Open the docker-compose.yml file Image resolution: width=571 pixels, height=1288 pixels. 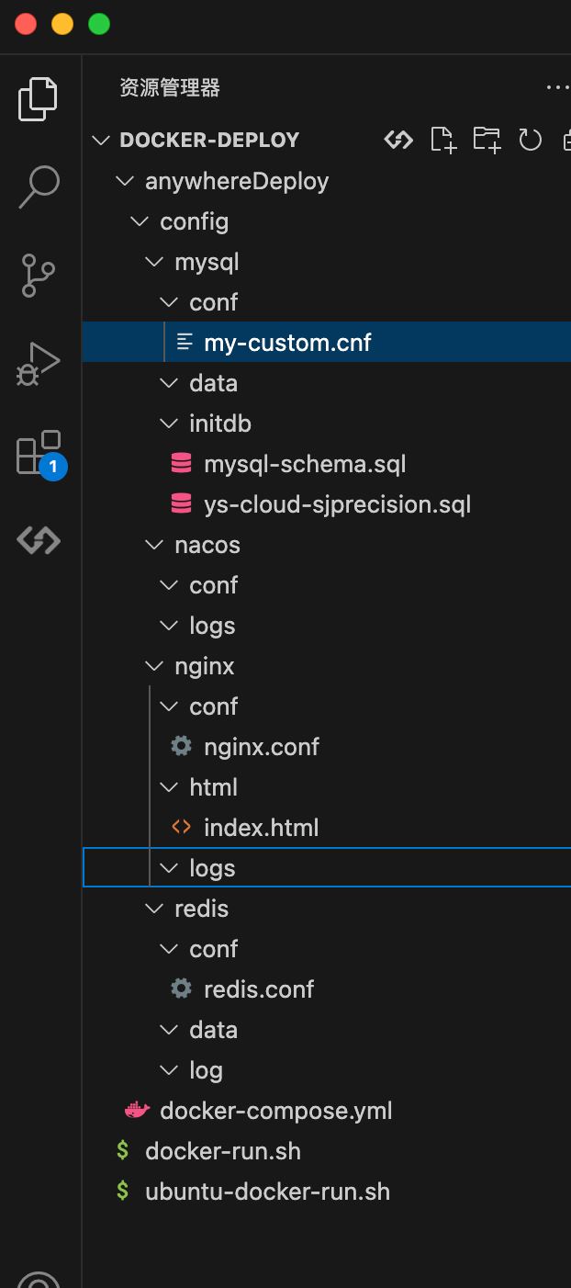coord(275,1111)
